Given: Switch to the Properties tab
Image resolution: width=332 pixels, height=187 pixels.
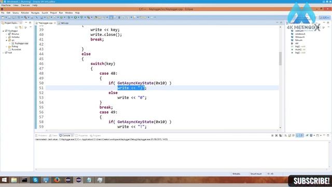Looking at the screenshot, I should click(81, 136).
